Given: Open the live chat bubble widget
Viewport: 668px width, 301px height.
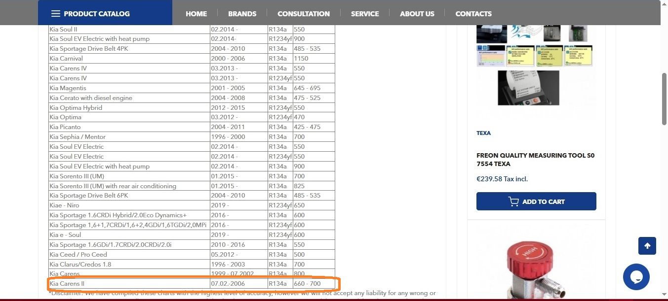Looking at the screenshot, I should click(x=636, y=277).
